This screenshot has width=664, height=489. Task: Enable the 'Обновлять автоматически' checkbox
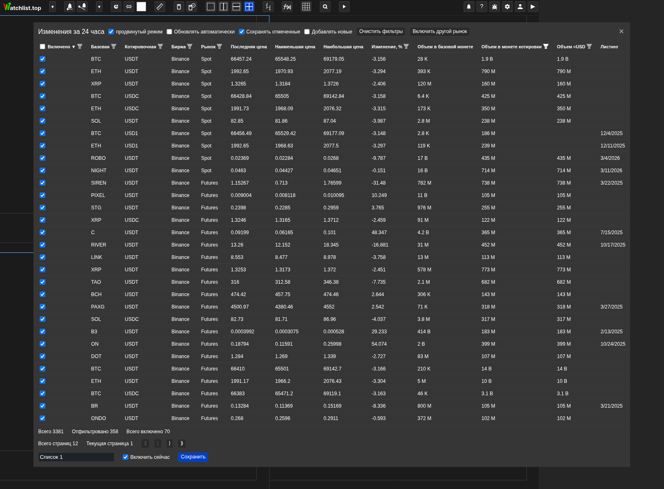pyautogui.click(x=169, y=32)
